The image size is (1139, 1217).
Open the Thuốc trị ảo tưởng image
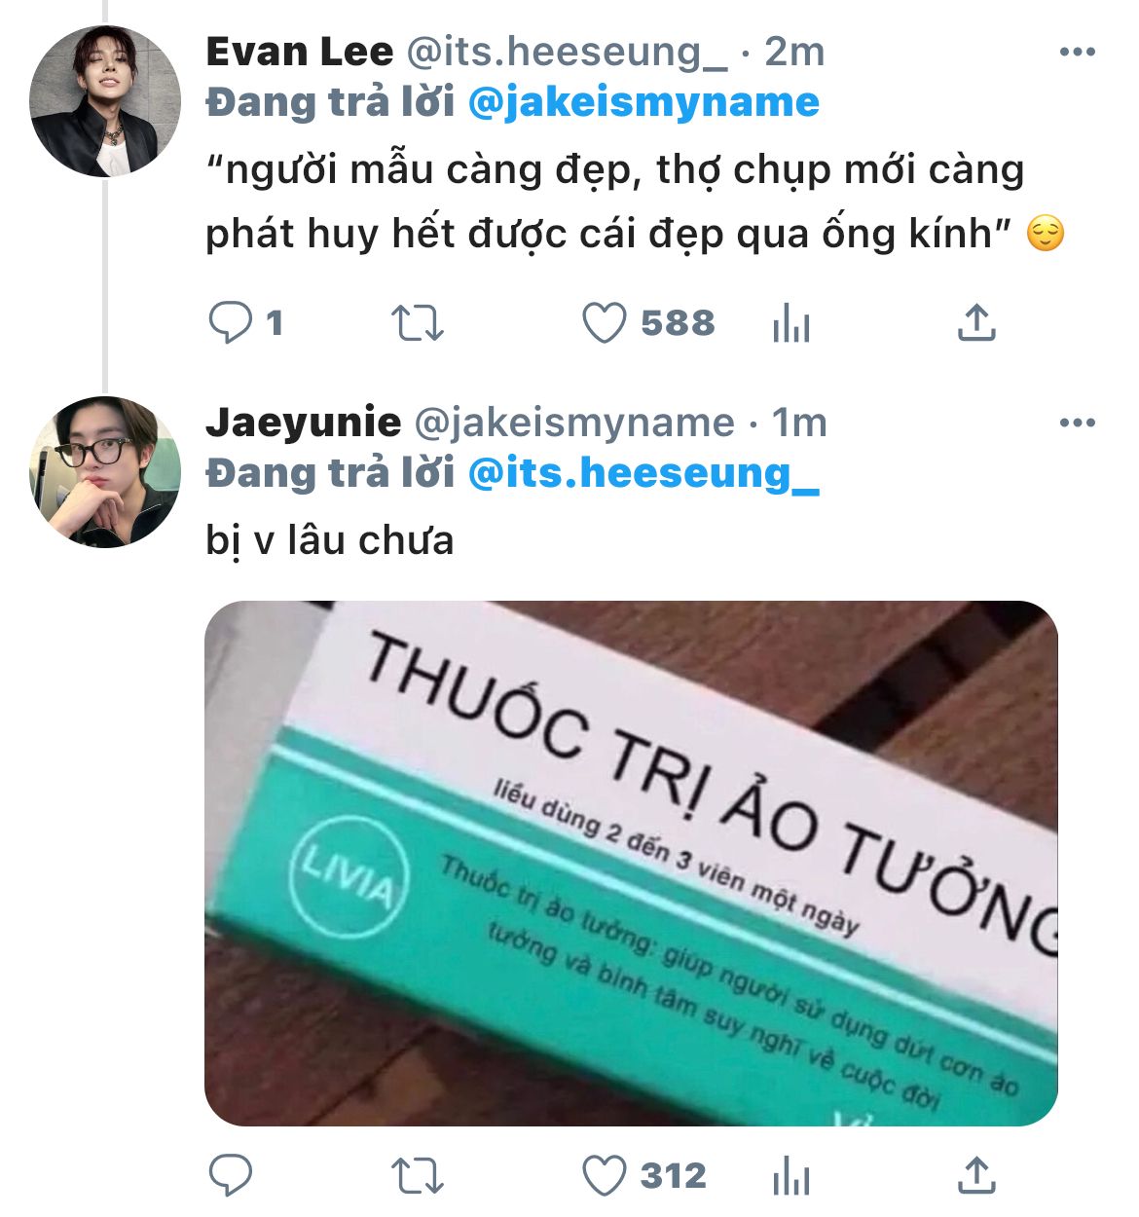631,864
